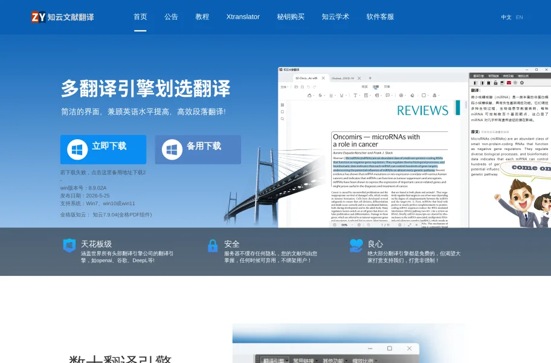
Task: Click the 良心 feature heading
Action: pyautogui.click(x=375, y=244)
